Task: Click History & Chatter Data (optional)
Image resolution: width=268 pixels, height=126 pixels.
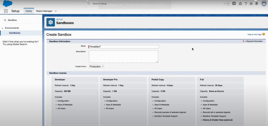Action: click(218, 120)
